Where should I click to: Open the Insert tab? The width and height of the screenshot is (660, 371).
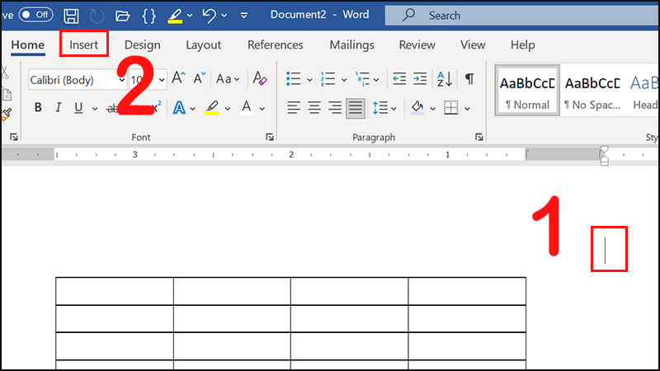click(84, 45)
